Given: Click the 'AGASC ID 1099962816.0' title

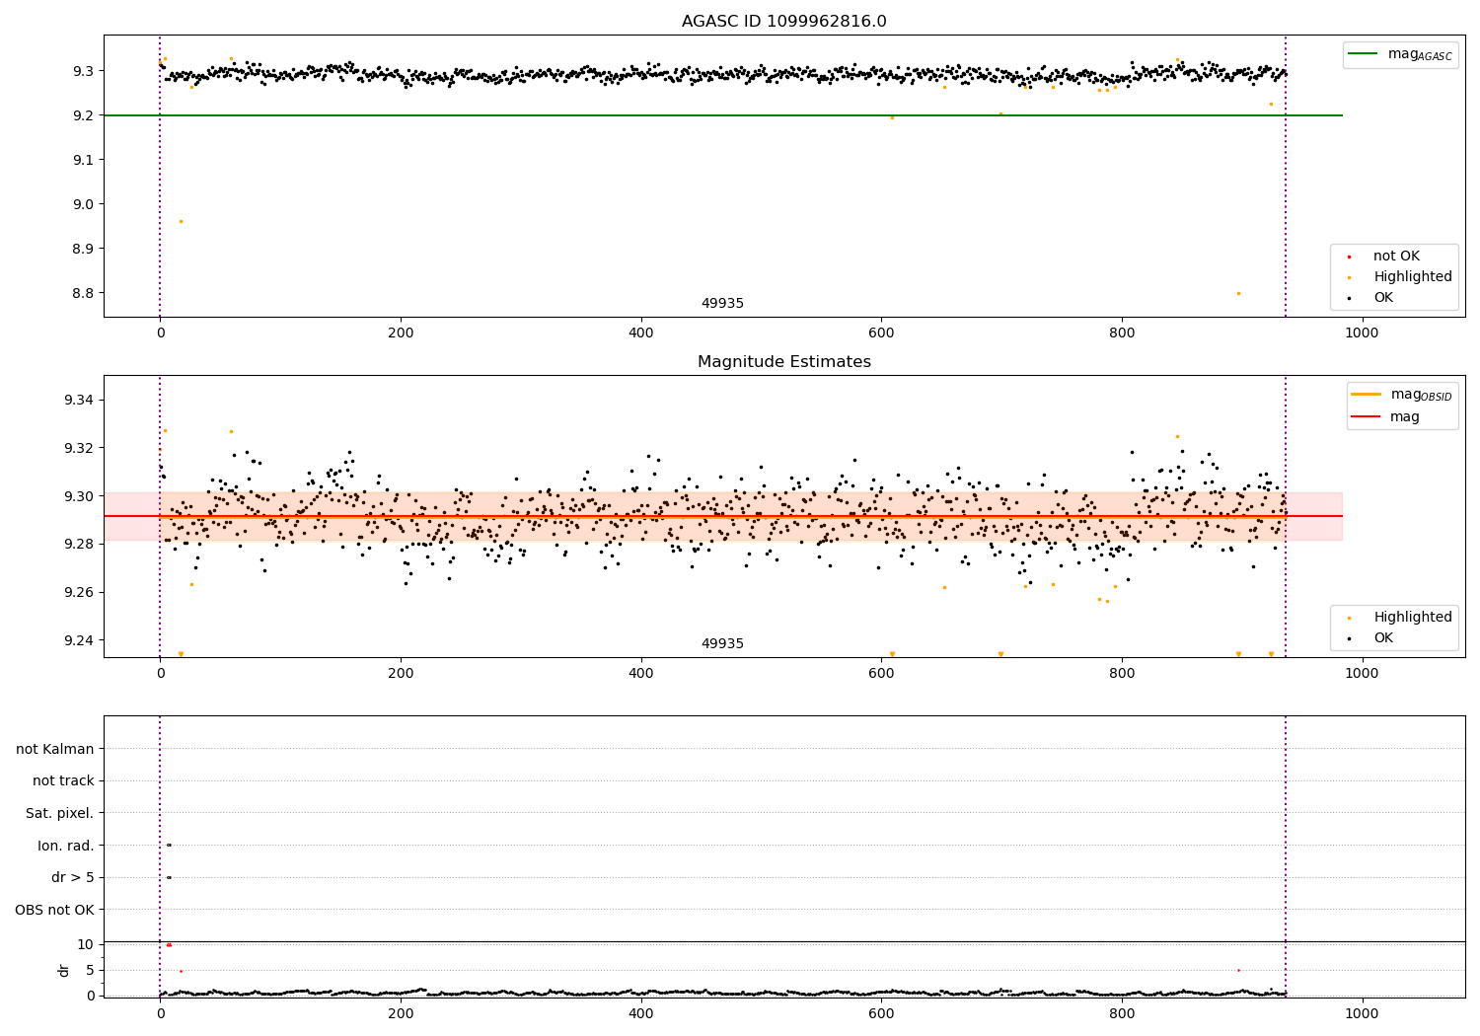Looking at the screenshot, I should tap(784, 22).
